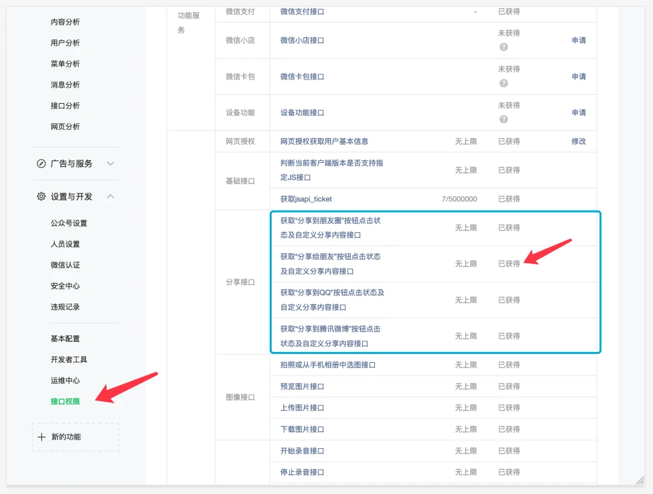The width and height of the screenshot is (653, 494).
Task: Click the help icon under 微信小店 未获得 status
Action: (504, 47)
